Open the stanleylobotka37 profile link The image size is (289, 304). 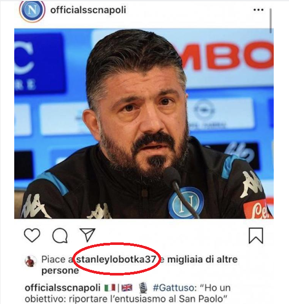click(x=116, y=259)
